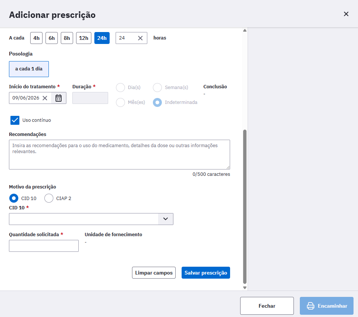Image resolution: width=358 pixels, height=317 pixels.
Task: Click the Duração input field
Action: point(90,98)
